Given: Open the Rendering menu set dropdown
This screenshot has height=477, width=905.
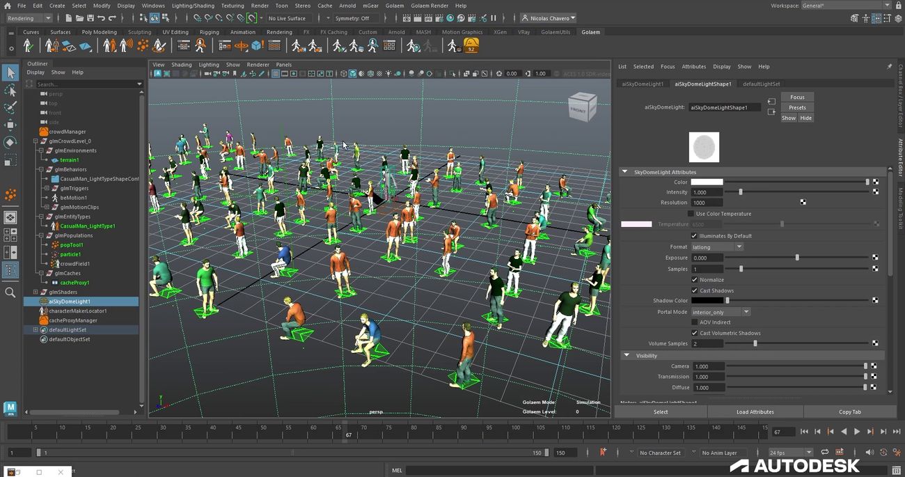Looking at the screenshot, I should click(x=29, y=18).
